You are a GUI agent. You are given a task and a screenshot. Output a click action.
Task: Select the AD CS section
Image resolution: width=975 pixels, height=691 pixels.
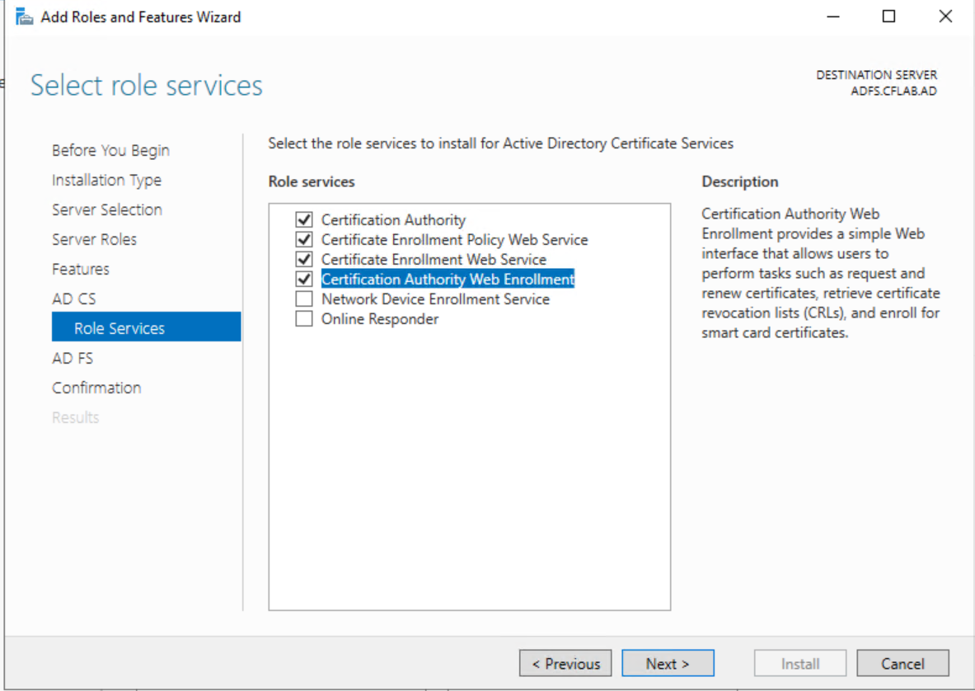(74, 298)
